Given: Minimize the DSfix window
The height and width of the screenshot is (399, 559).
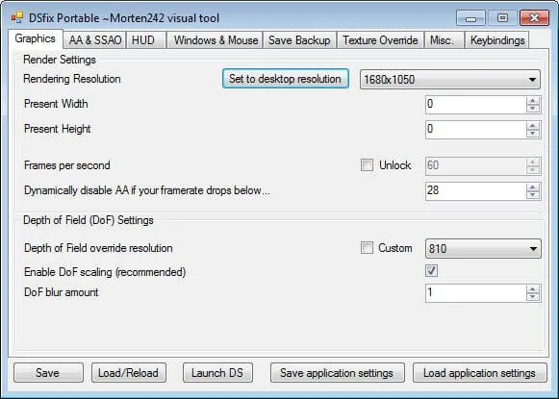Looking at the screenshot, I should coord(470,18).
